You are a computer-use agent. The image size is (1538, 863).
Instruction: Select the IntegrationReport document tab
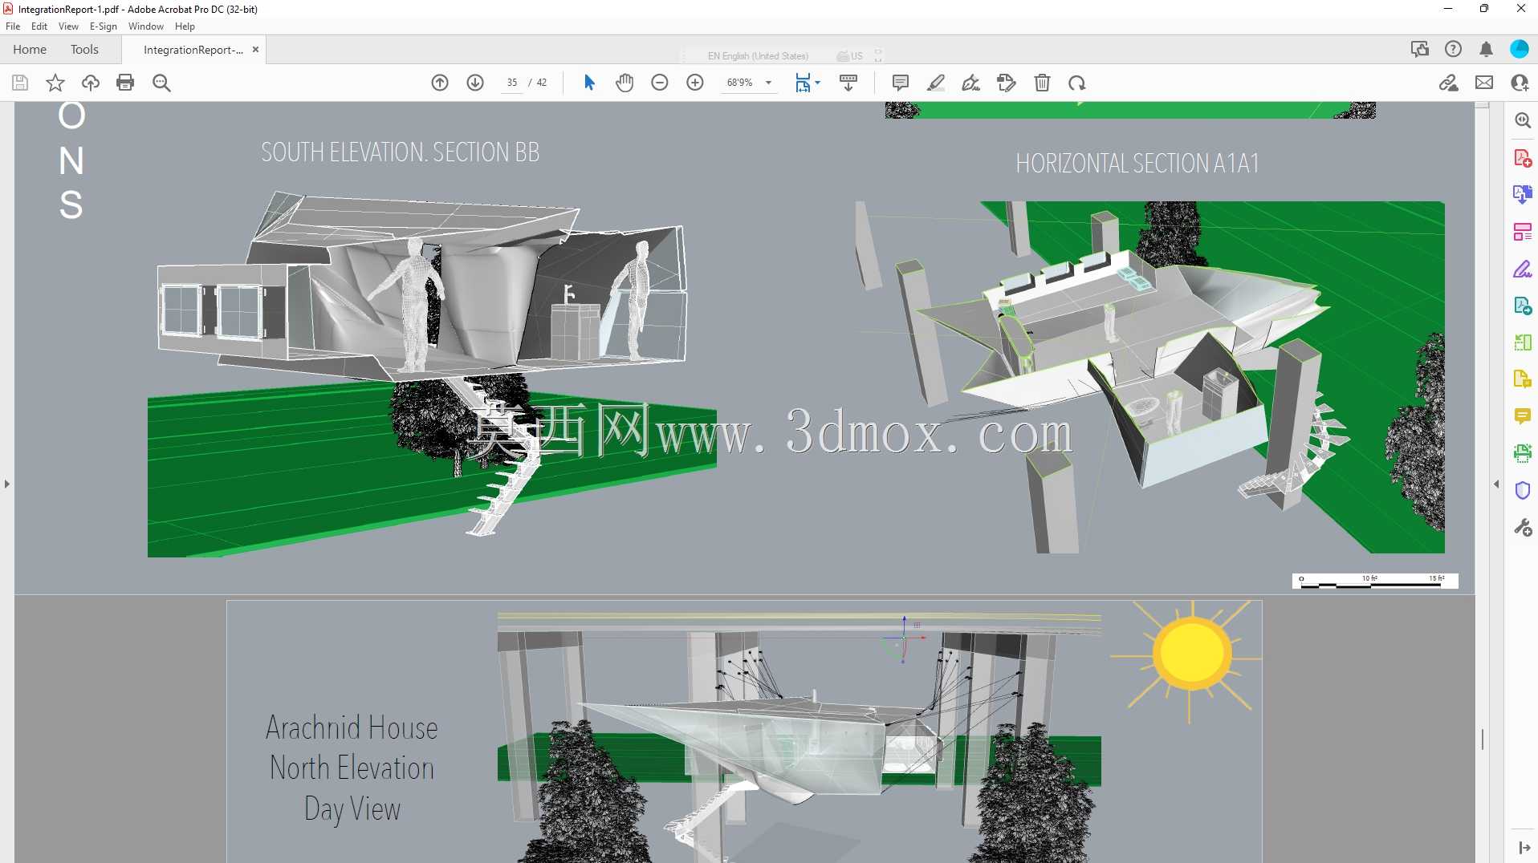[x=193, y=50]
